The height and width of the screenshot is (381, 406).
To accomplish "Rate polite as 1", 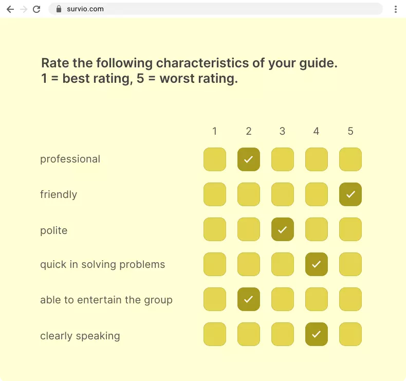I will click(x=215, y=229).
